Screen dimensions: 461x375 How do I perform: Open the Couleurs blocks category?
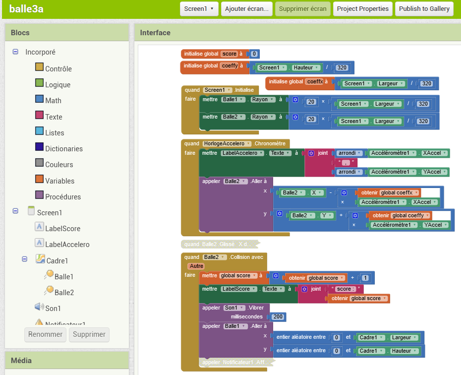point(59,165)
